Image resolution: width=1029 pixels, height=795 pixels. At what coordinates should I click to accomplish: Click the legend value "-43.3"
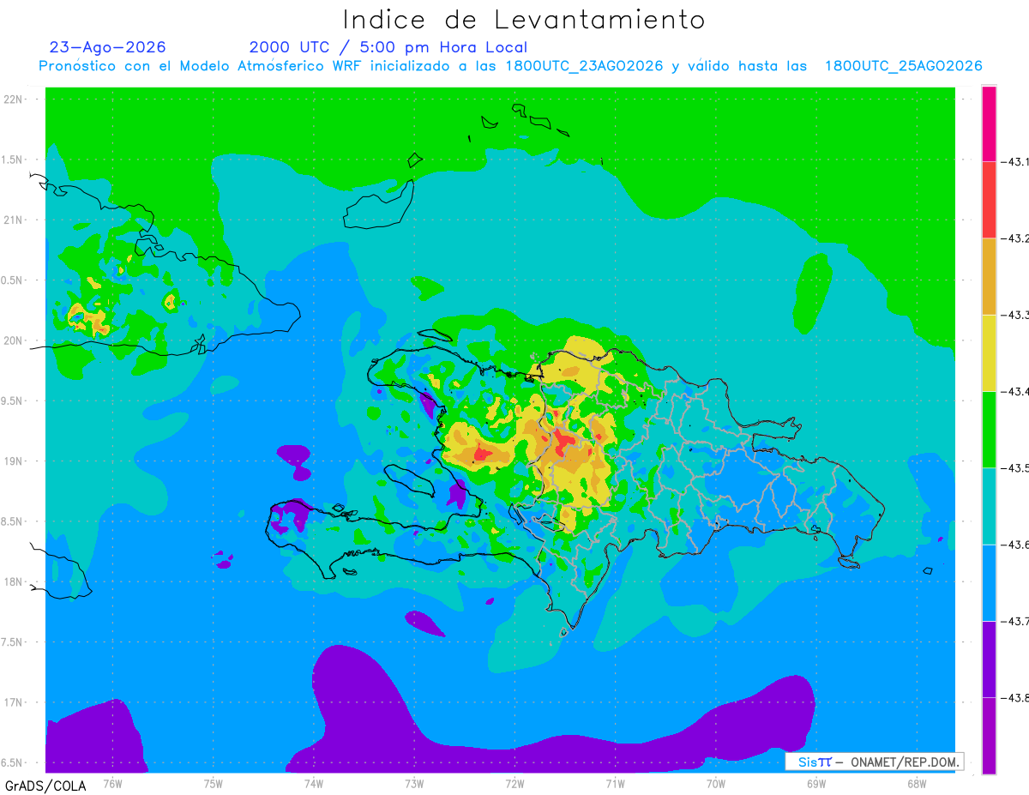click(1016, 315)
